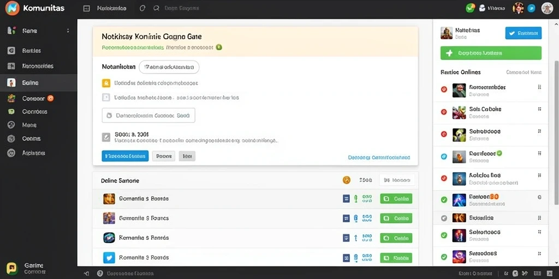Click the magnifier search icon in top bar
Viewport: 559px width, 279px height.
[x=156, y=8]
